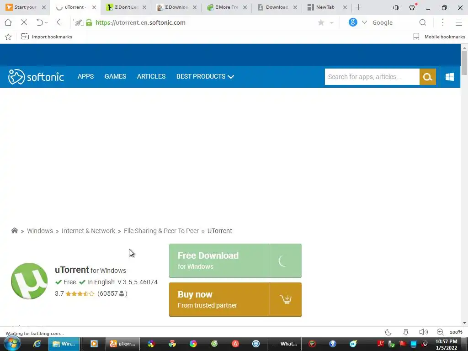Click the uTorrent green logo
The height and width of the screenshot is (351, 468).
29,281
